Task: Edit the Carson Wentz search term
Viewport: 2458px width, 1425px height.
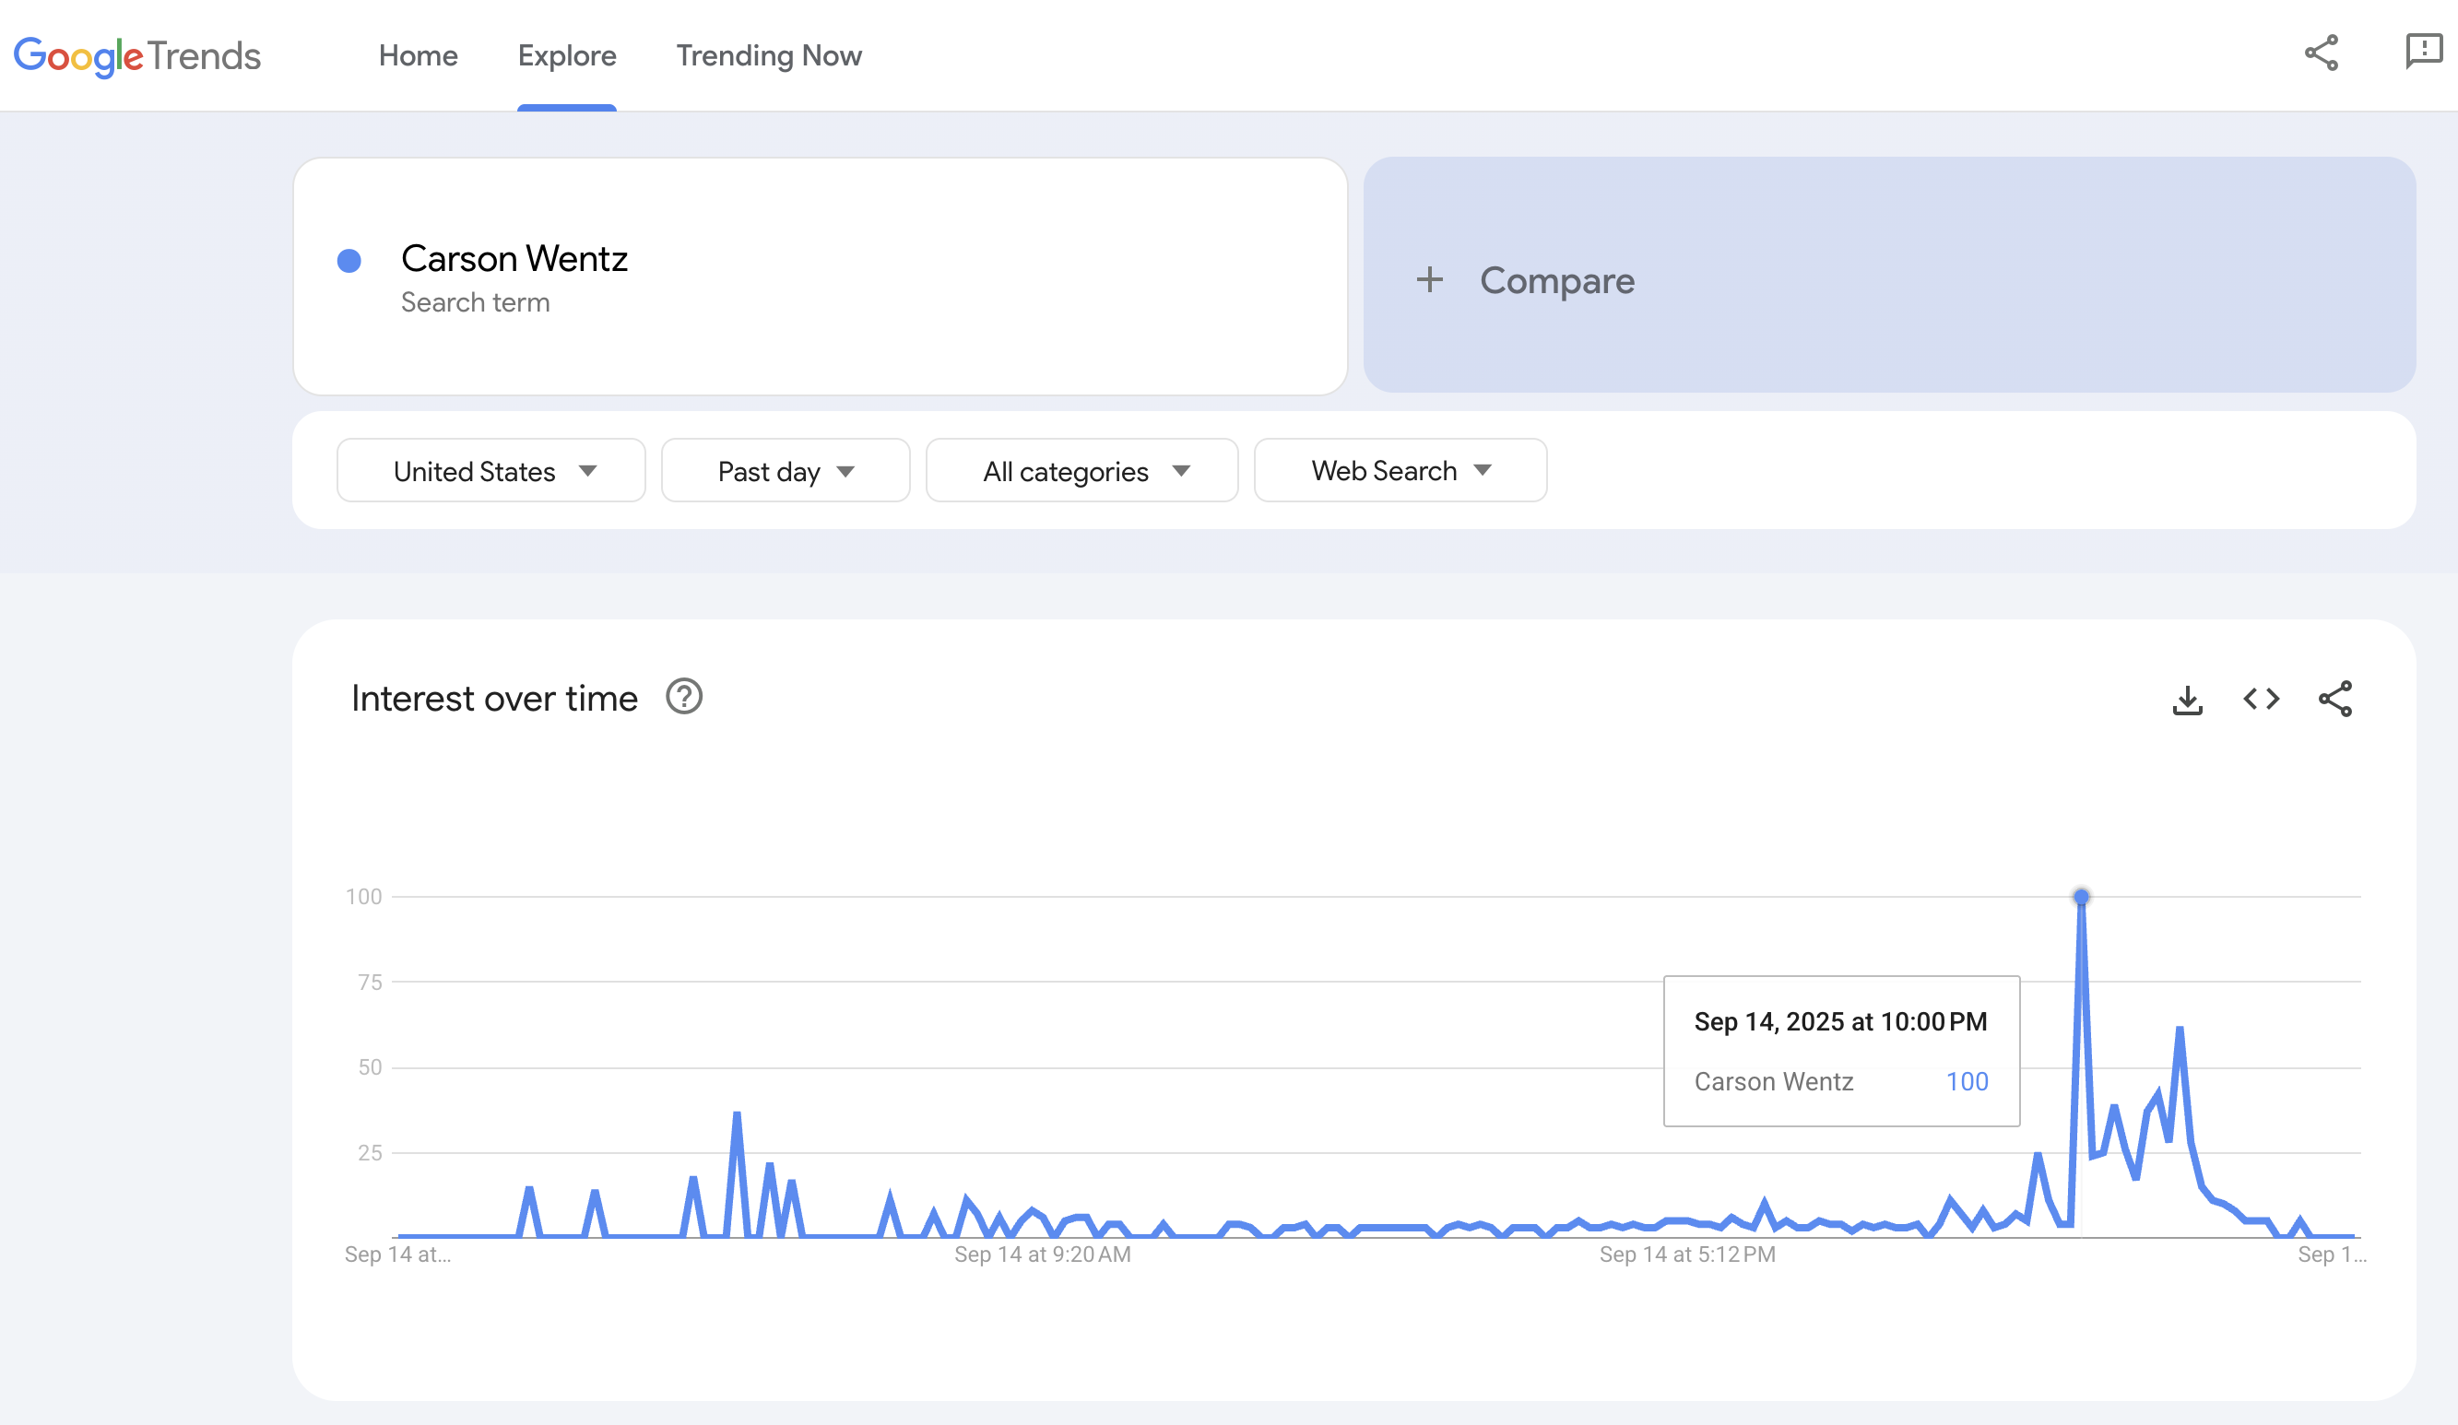Action: click(x=514, y=259)
